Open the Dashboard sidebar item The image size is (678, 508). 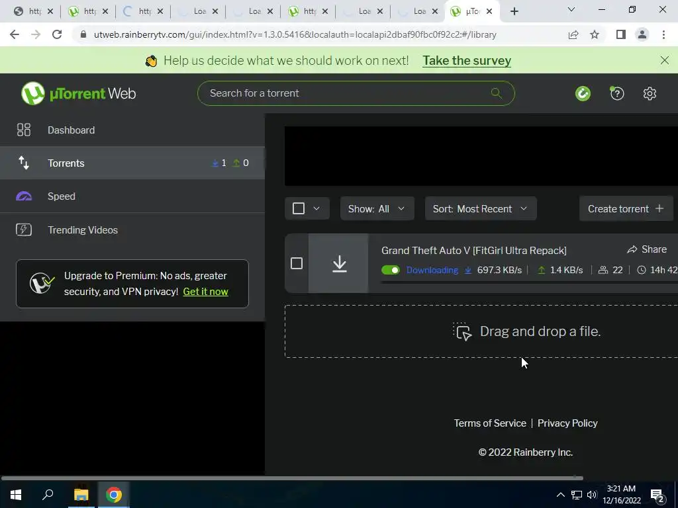[132, 130]
